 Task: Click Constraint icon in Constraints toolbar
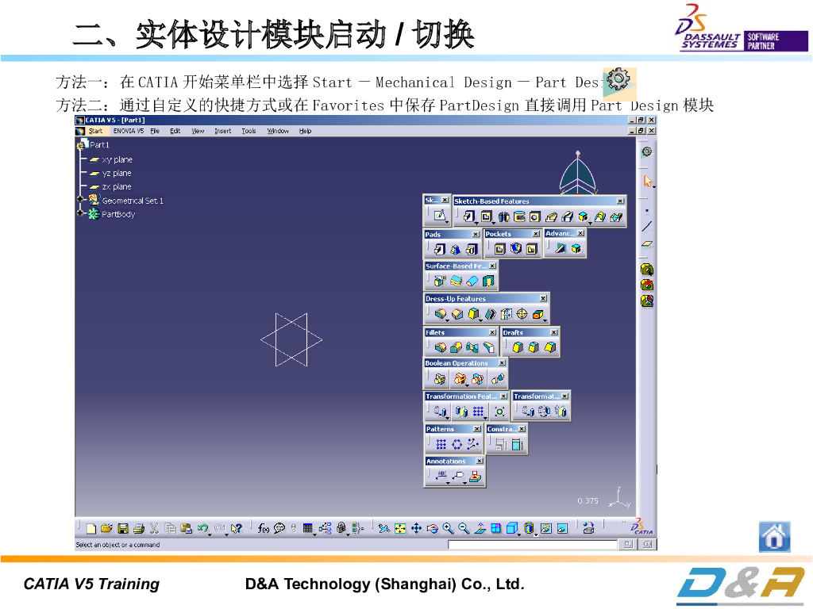(517, 444)
